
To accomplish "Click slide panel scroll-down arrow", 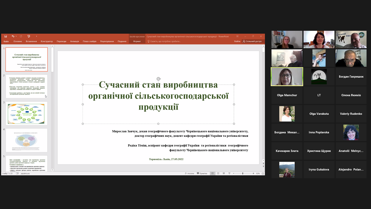I will (x=52, y=170).
